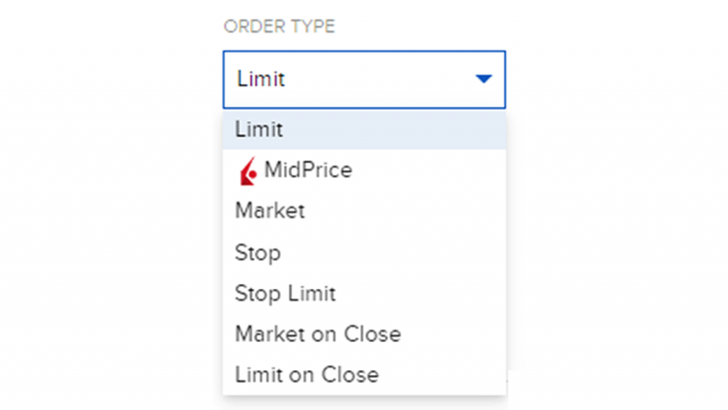Select the first list entry, Limit
The width and height of the screenshot is (728, 410).
coord(260,130)
